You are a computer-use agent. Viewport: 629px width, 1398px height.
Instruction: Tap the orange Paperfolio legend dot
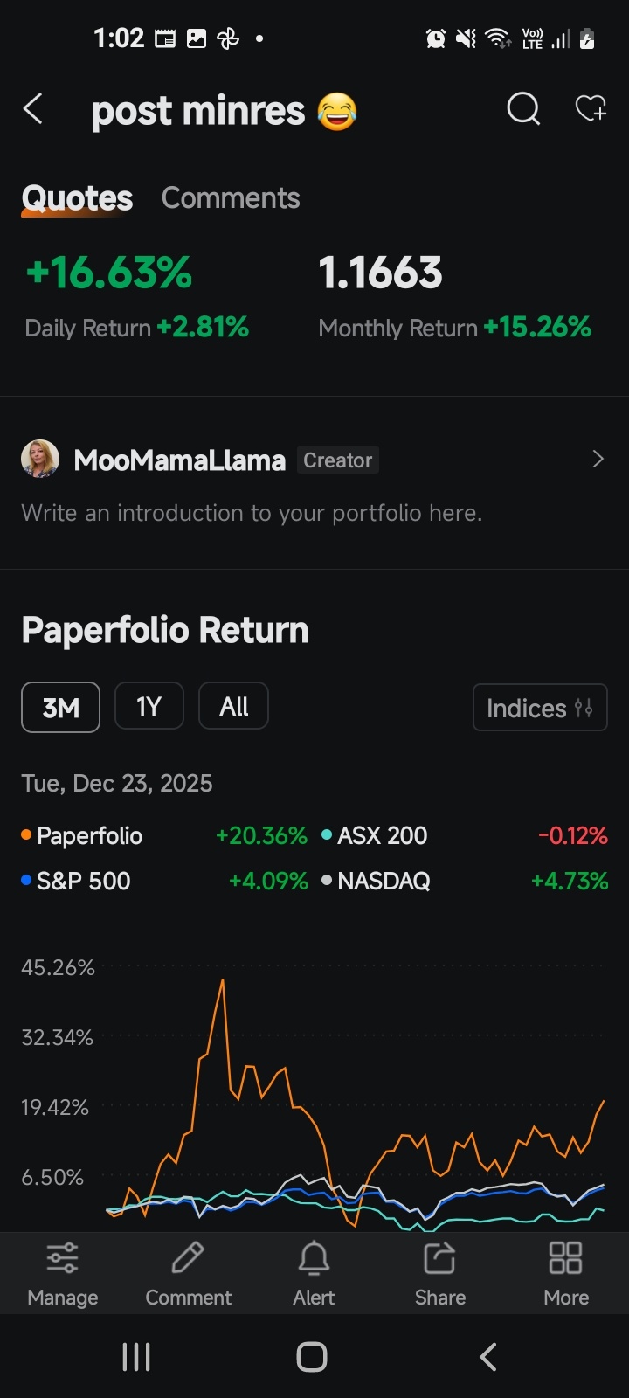tap(26, 834)
